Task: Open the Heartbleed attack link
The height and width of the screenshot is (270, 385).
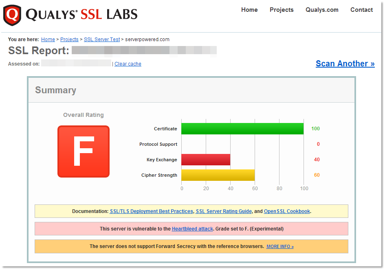Action: click(192, 229)
